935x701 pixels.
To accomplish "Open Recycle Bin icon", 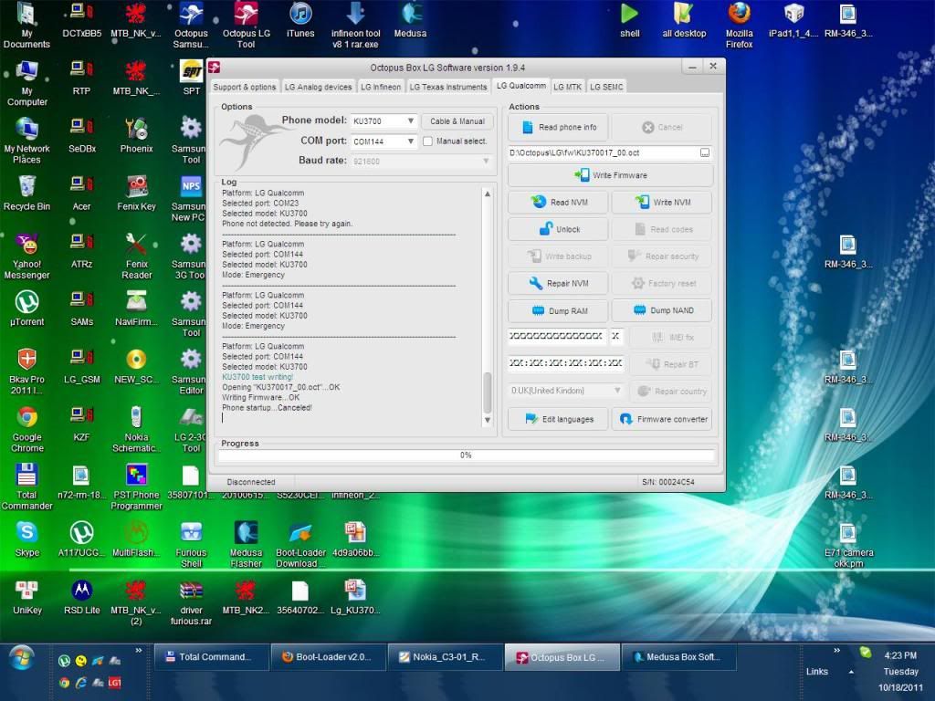I will [26, 194].
